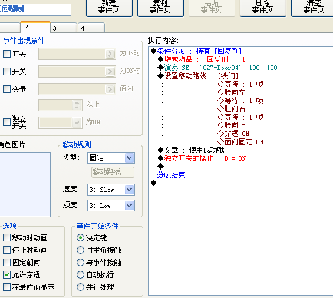Screen dimensions: 333x298
Task: Select the 面向固定 ON command line
Action: click(240, 142)
